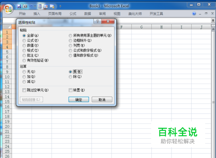Select the 公式 paste radio button

(x=24, y=40)
